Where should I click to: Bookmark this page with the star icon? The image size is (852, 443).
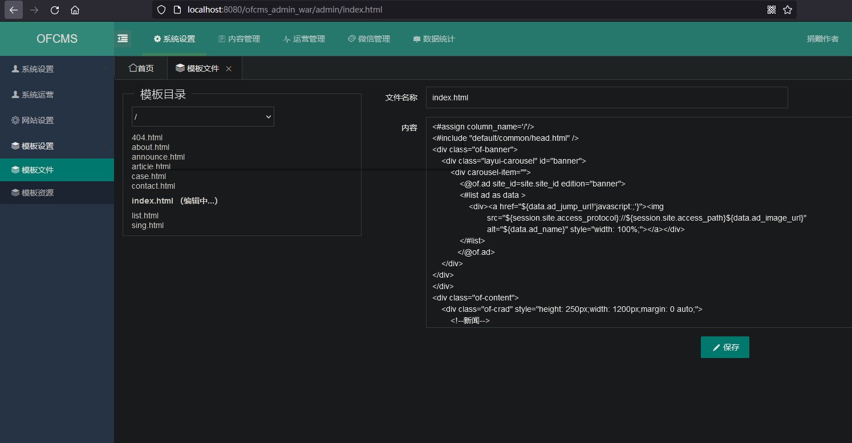click(788, 10)
